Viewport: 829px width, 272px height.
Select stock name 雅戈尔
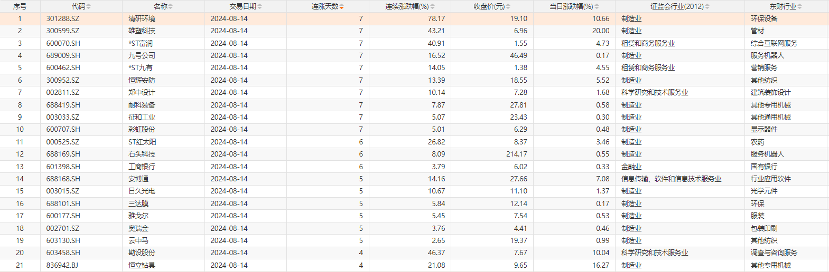(x=138, y=216)
